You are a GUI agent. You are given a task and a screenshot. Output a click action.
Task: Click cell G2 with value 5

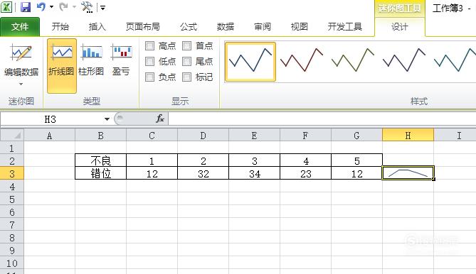coord(356,160)
